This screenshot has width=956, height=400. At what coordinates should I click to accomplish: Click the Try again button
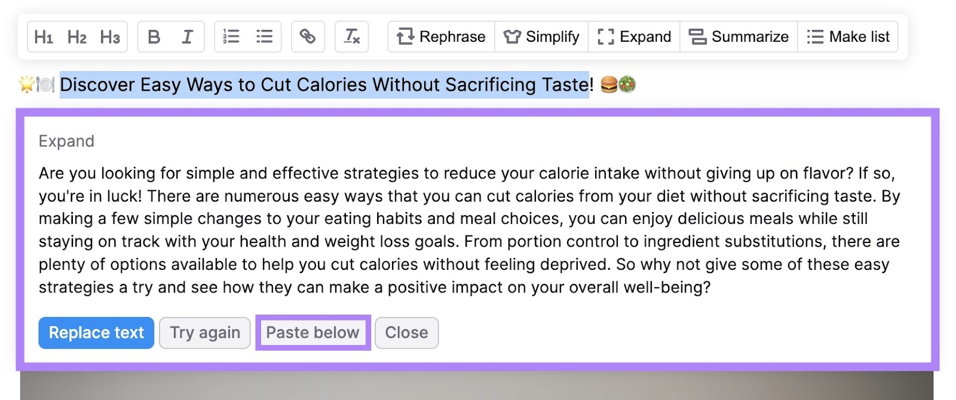[204, 333]
